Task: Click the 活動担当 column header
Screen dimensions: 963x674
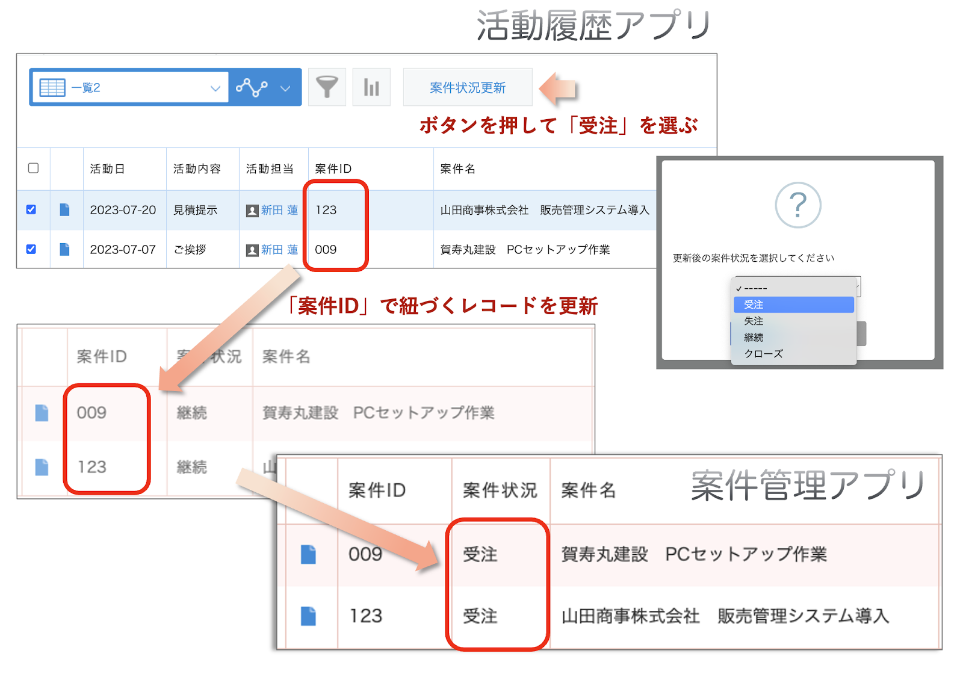Action: (270, 168)
